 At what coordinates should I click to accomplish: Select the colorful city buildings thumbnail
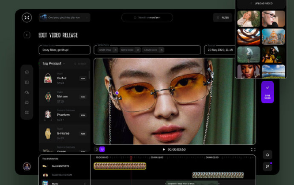coord(273,37)
